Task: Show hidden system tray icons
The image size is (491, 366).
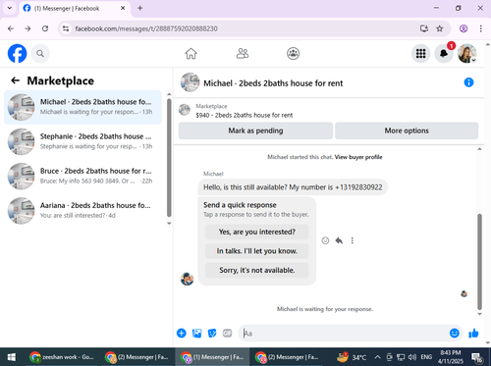Action: [377, 357]
